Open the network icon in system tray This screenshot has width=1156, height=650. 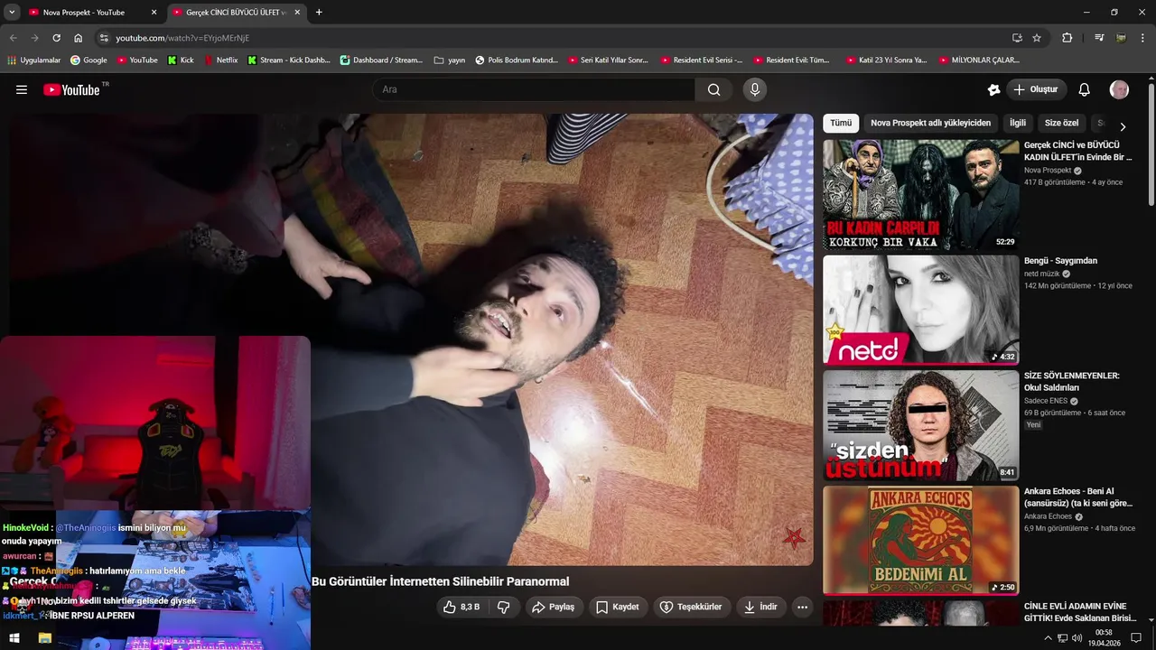click(1062, 638)
